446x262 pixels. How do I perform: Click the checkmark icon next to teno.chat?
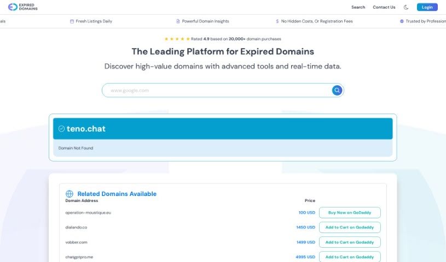61,129
